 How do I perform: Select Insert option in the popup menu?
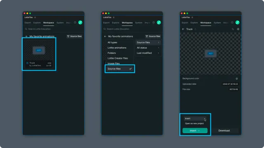tap(195, 118)
